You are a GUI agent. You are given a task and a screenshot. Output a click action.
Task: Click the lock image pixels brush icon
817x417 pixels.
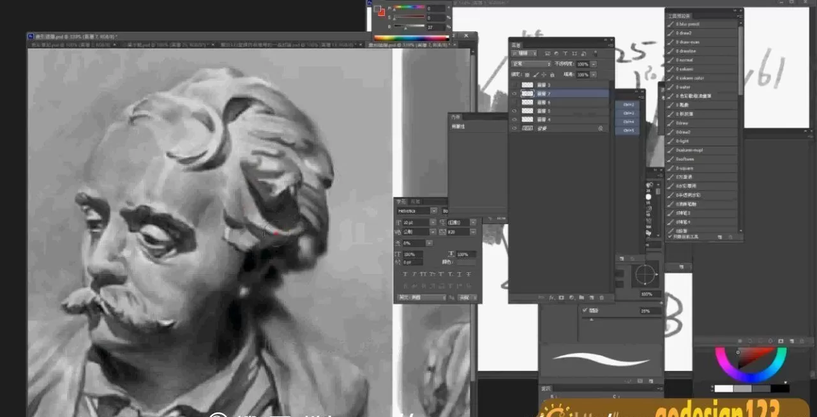(536, 75)
